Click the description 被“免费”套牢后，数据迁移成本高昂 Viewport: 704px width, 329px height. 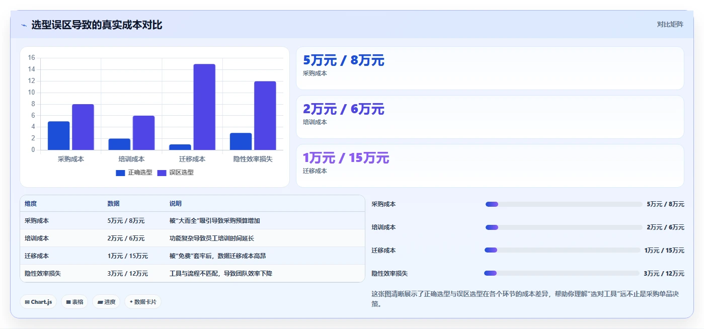[218, 256]
